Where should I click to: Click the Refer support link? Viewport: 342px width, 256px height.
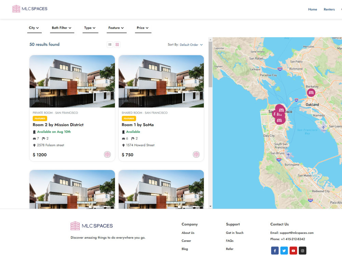tap(230, 249)
